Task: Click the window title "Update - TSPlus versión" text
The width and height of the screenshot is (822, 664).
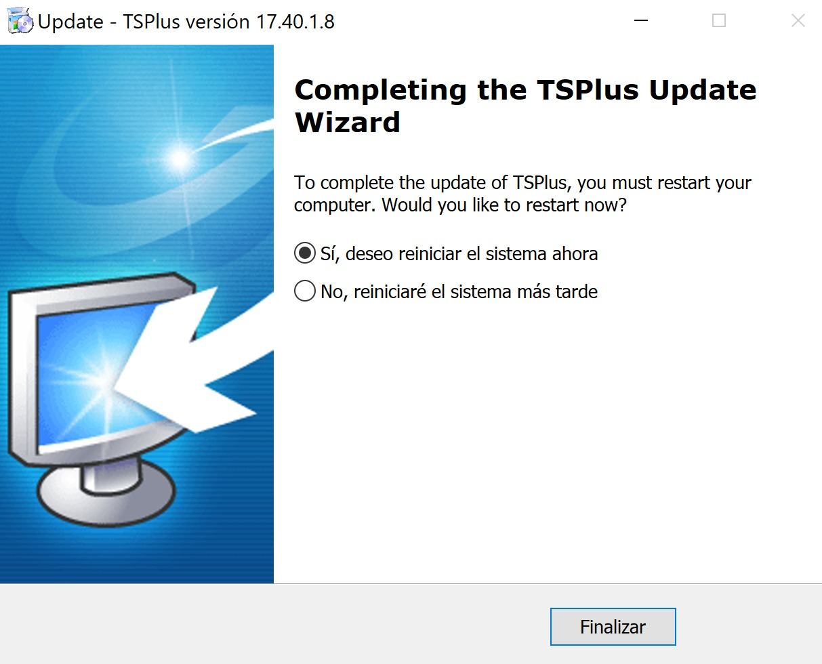Action: pyautogui.click(x=144, y=22)
